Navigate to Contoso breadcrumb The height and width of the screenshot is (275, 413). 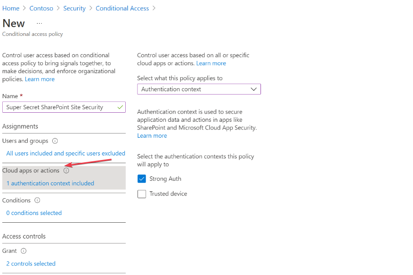pyautogui.click(x=41, y=8)
